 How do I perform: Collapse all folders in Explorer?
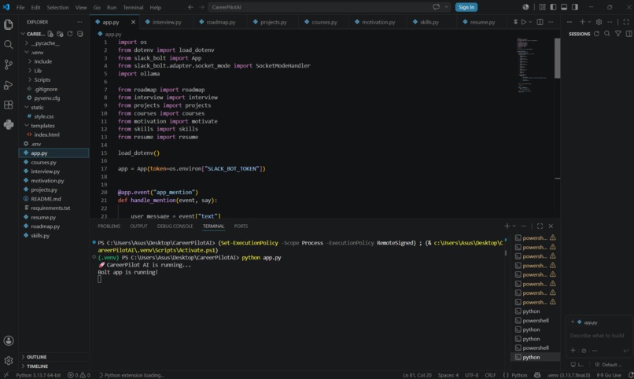[x=80, y=34]
